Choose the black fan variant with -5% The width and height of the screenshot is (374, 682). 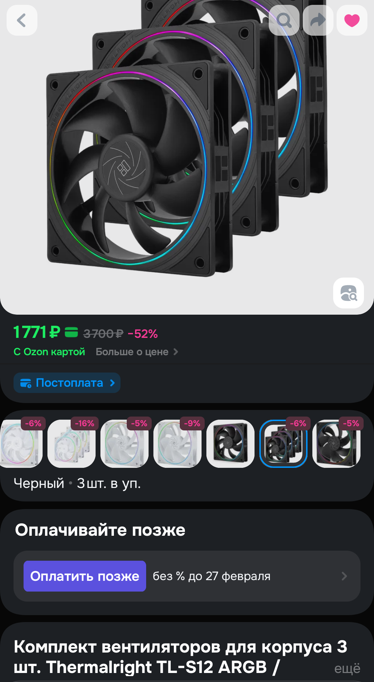pyautogui.click(x=336, y=444)
